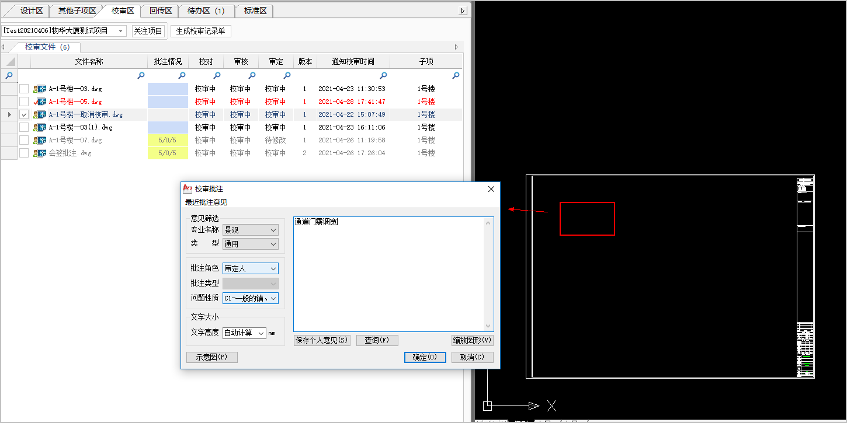The image size is (847, 423).
Task: Expand the 批注角色 dropdown showing 审定人
Action: click(x=250, y=268)
